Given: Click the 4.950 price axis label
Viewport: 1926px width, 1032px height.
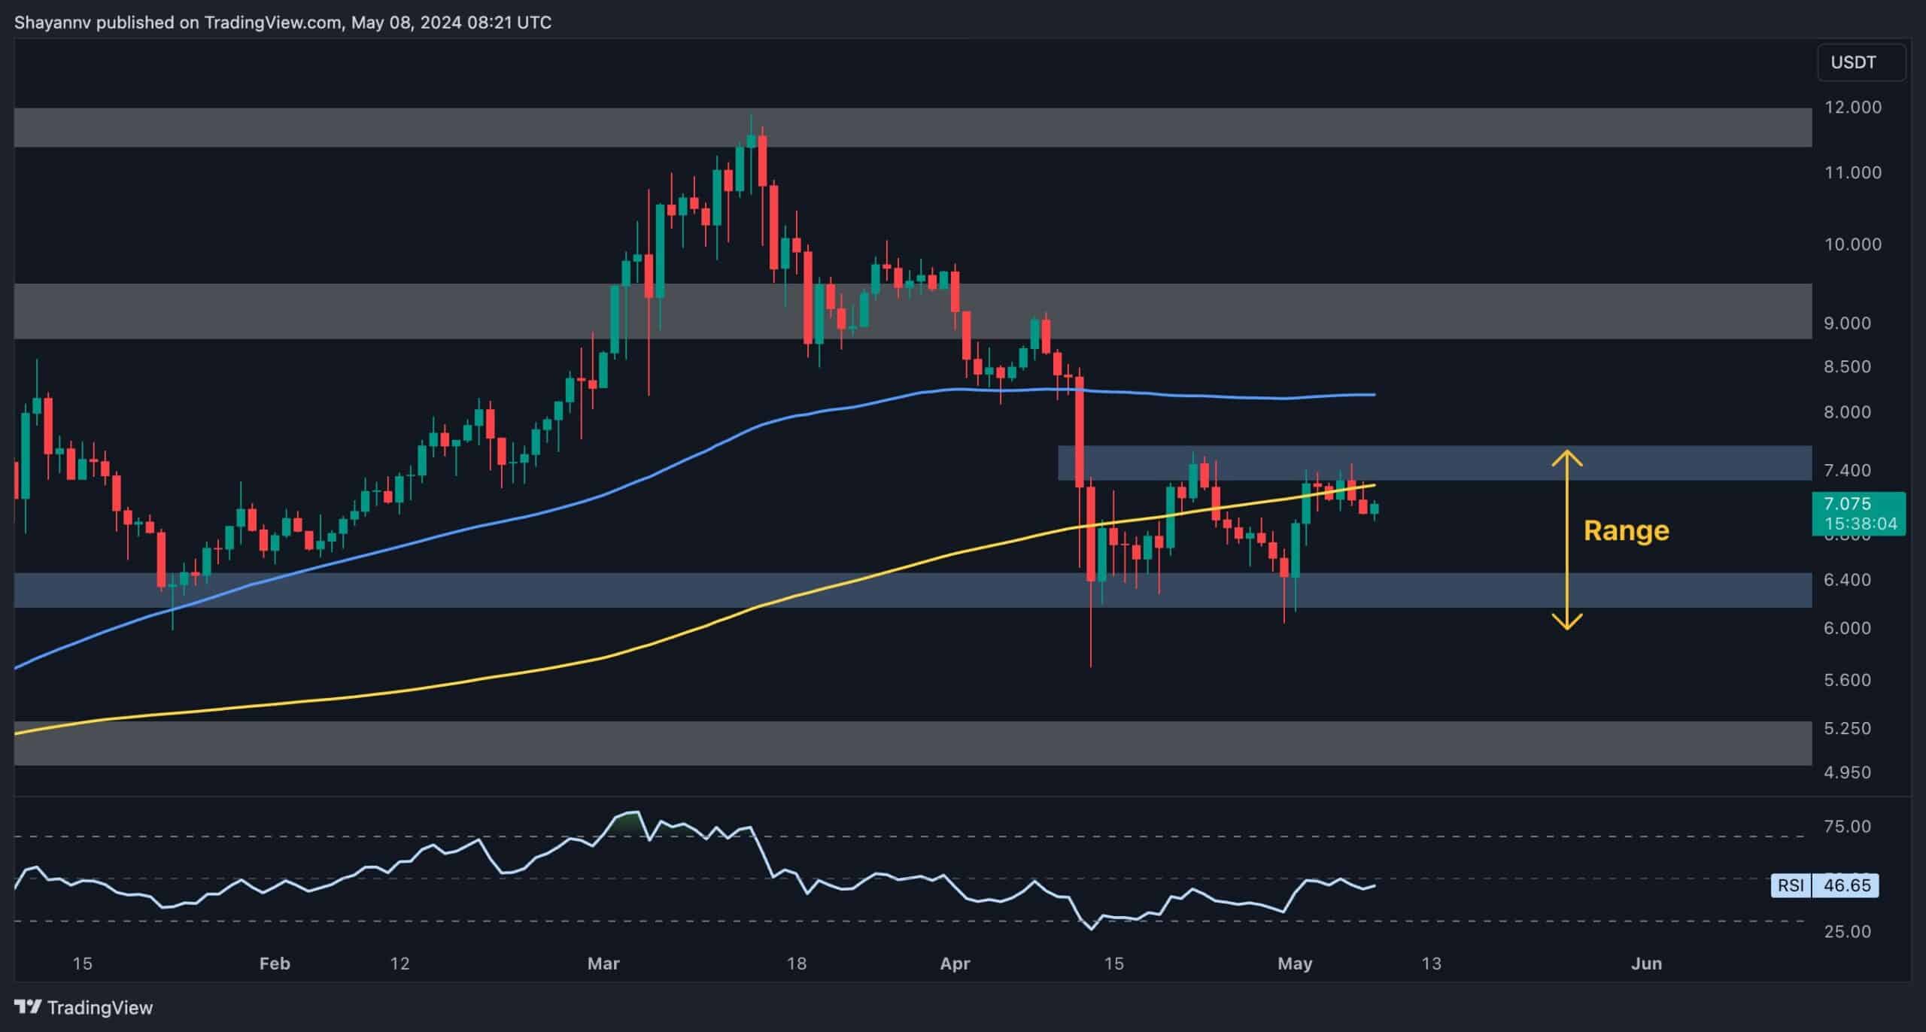Looking at the screenshot, I should click(x=1846, y=772).
